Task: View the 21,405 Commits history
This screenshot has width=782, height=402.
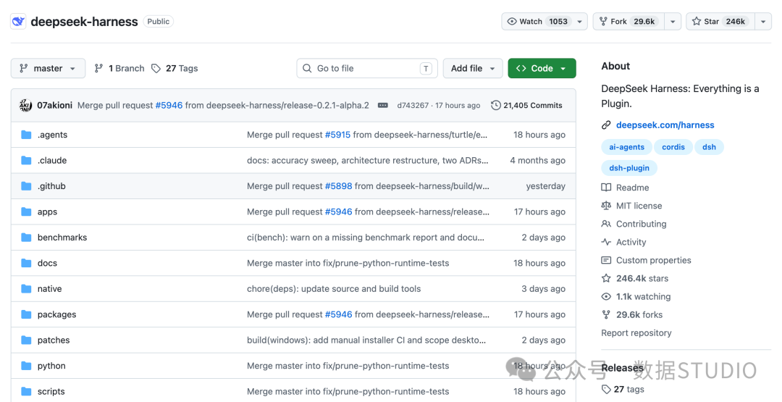Action: (x=526, y=105)
